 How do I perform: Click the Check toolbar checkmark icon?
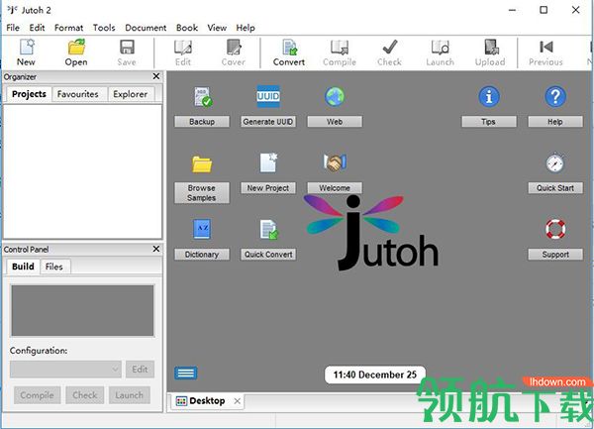tap(389, 48)
